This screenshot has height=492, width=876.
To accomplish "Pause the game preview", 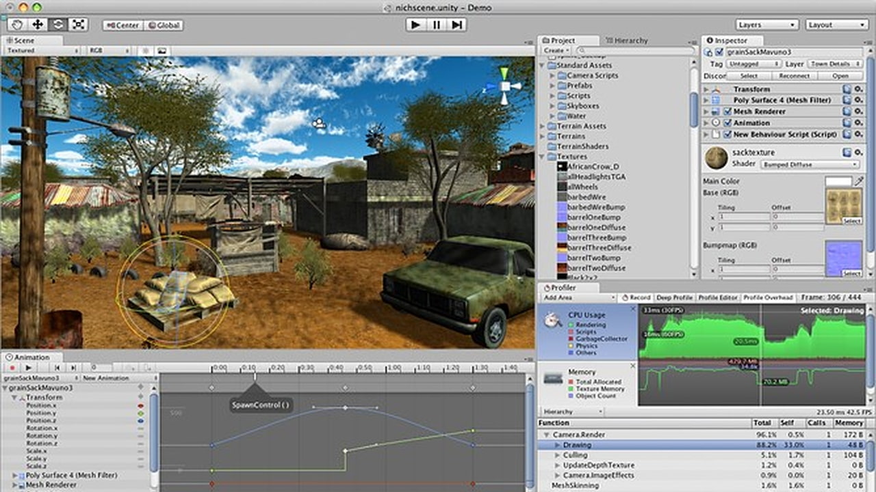I will pyautogui.click(x=436, y=25).
